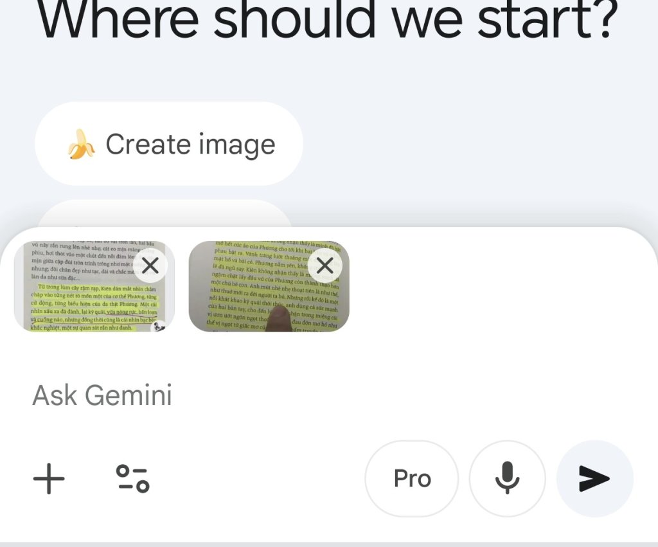Tap the partially hidden chip below Create image

(x=164, y=214)
